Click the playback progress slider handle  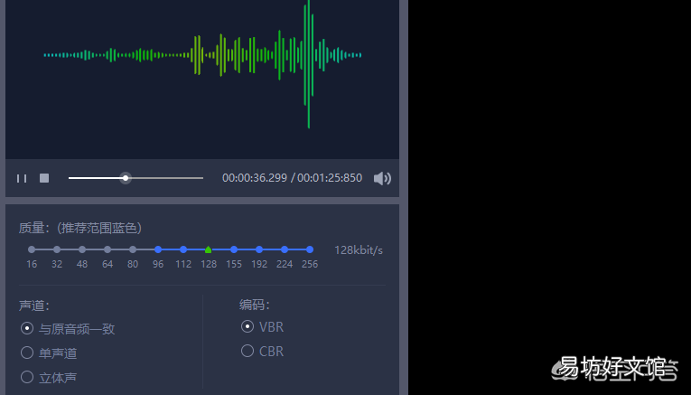tap(126, 178)
